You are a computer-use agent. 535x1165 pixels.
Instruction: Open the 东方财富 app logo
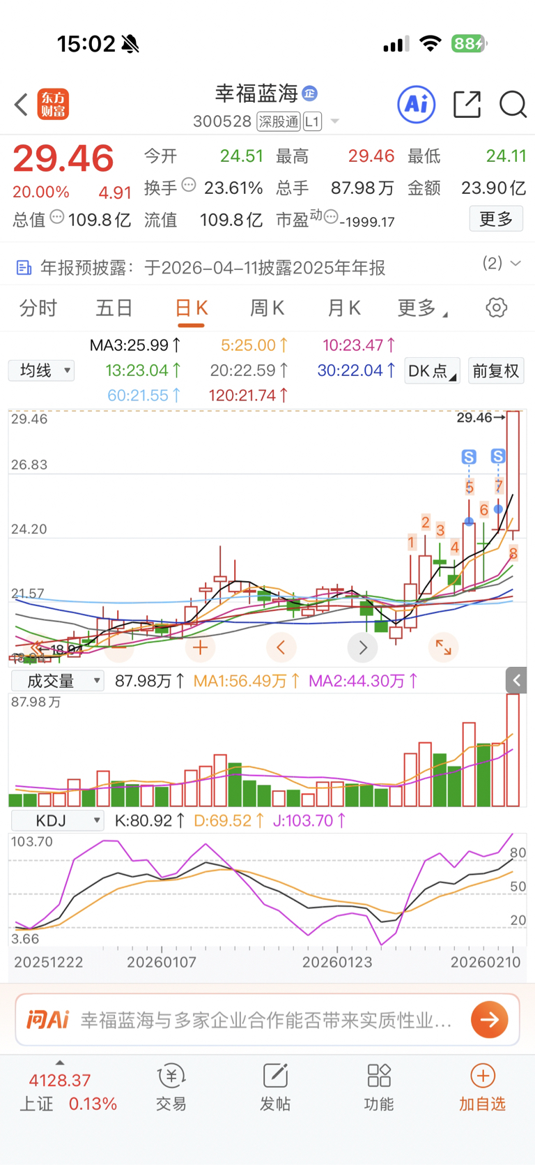(x=53, y=105)
